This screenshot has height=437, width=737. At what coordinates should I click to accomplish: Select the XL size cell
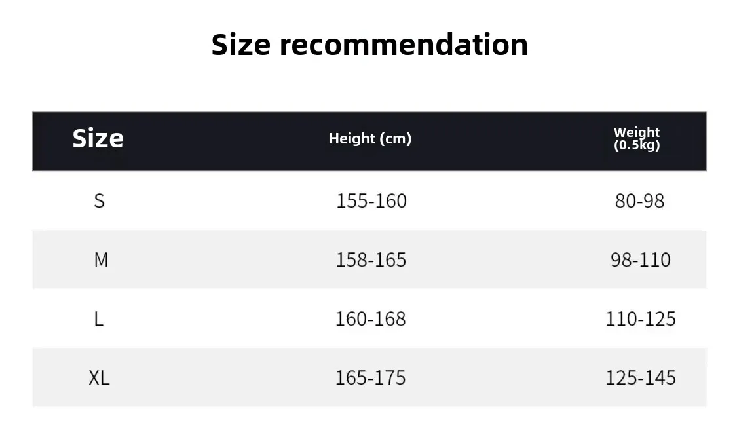coord(99,378)
